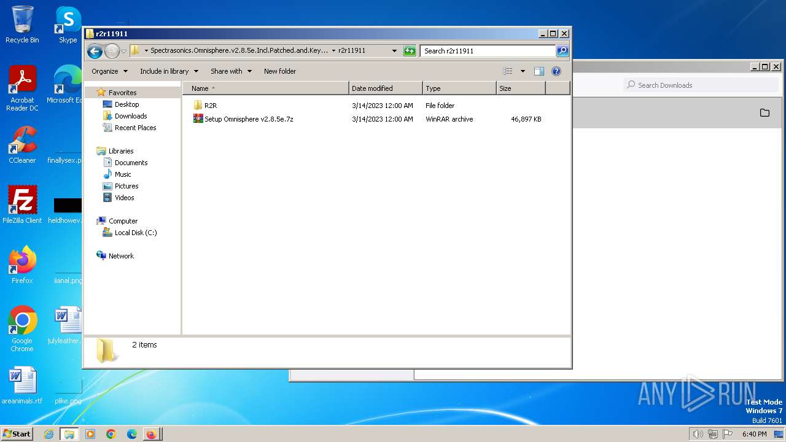786x442 pixels.
Task: Select Firefox desktop shortcut
Action: pos(22,265)
